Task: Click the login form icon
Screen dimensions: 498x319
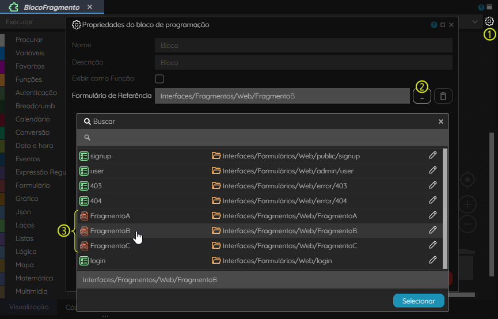Action: 84,261
